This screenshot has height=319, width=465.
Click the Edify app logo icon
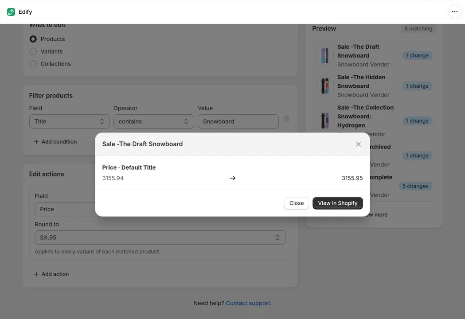pos(11,12)
